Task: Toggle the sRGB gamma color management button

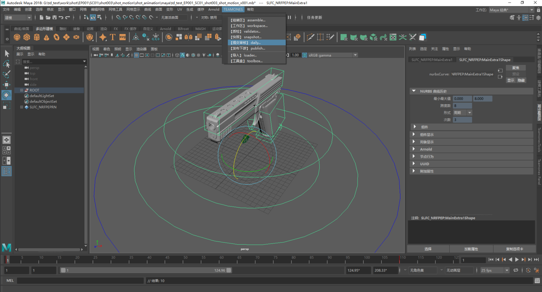Action: [305, 55]
